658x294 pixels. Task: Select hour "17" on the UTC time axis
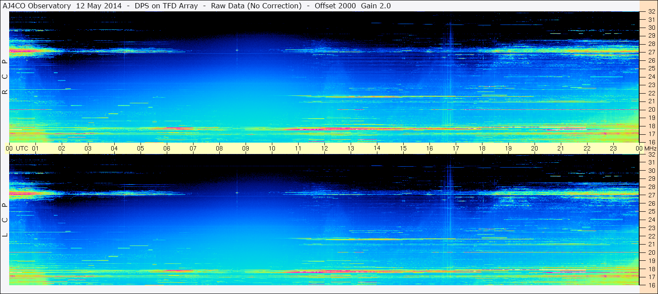click(x=456, y=148)
